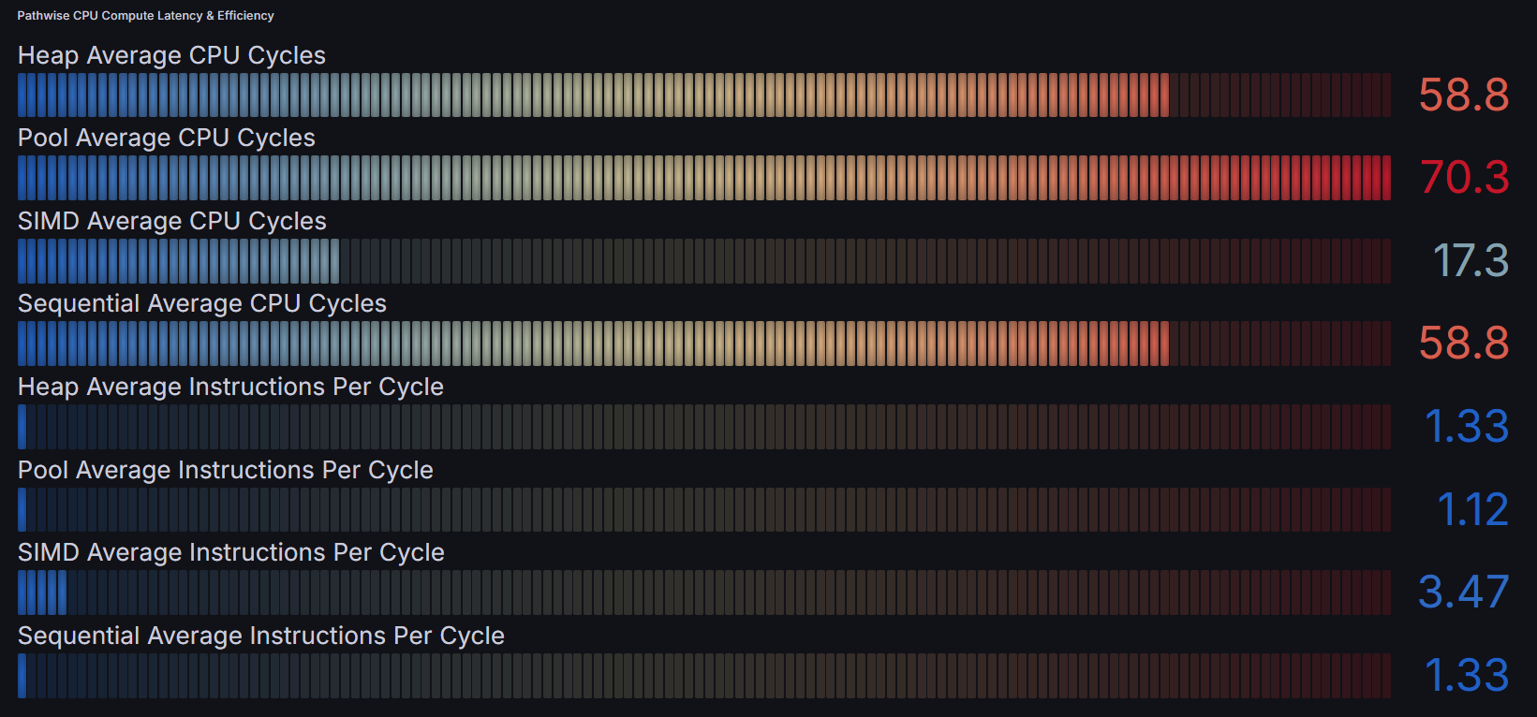Select the Heap Average Instructions Per Cycle label
The width and height of the screenshot is (1537, 717).
(230, 388)
